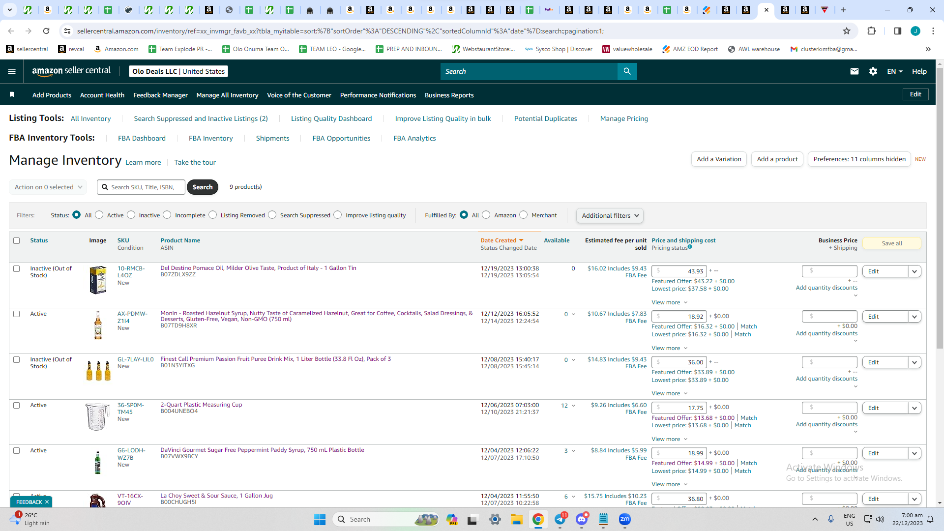Open the Chrome three-dot menu
The width and height of the screenshot is (944, 531).
[x=933, y=31]
